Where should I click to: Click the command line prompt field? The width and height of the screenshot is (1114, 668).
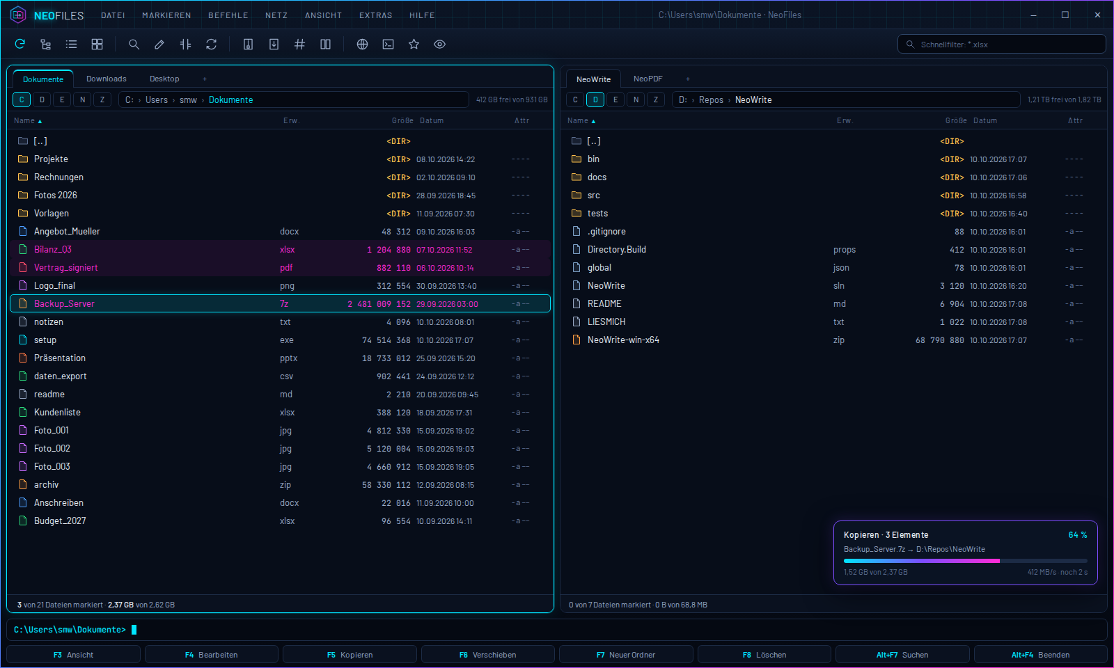(557, 630)
